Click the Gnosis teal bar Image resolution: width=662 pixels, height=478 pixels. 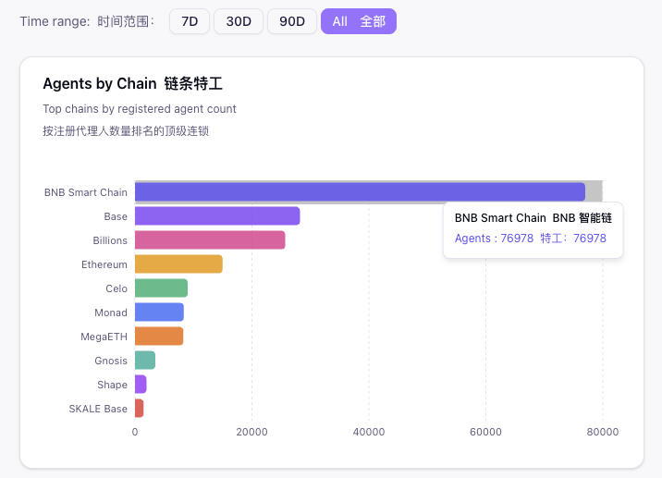coord(145,361)
